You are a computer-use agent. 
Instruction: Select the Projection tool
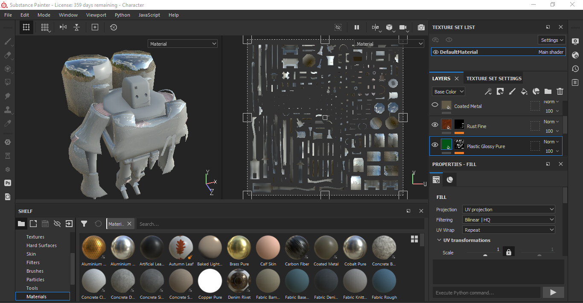[7, 69]
